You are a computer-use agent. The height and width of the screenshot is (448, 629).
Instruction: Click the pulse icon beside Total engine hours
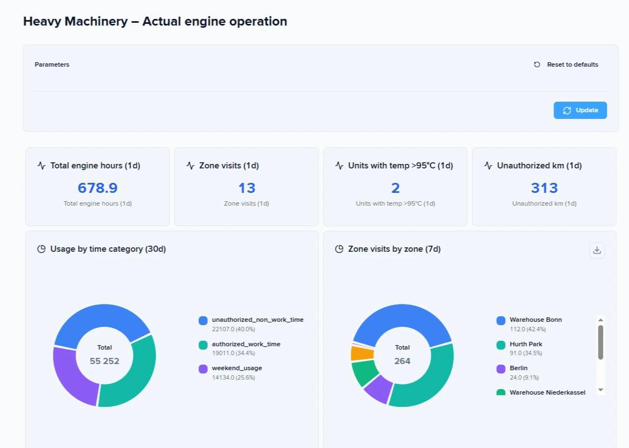(x=41, y=166)
